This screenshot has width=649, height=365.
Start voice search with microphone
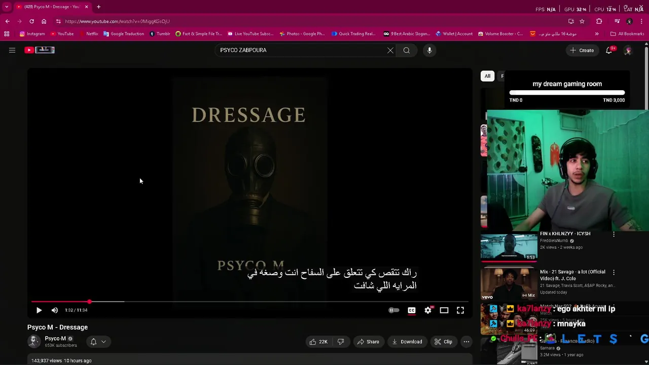coord(429,50)
